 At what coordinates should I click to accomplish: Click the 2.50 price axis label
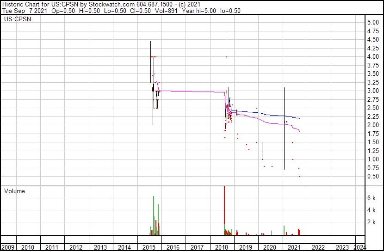373,108
